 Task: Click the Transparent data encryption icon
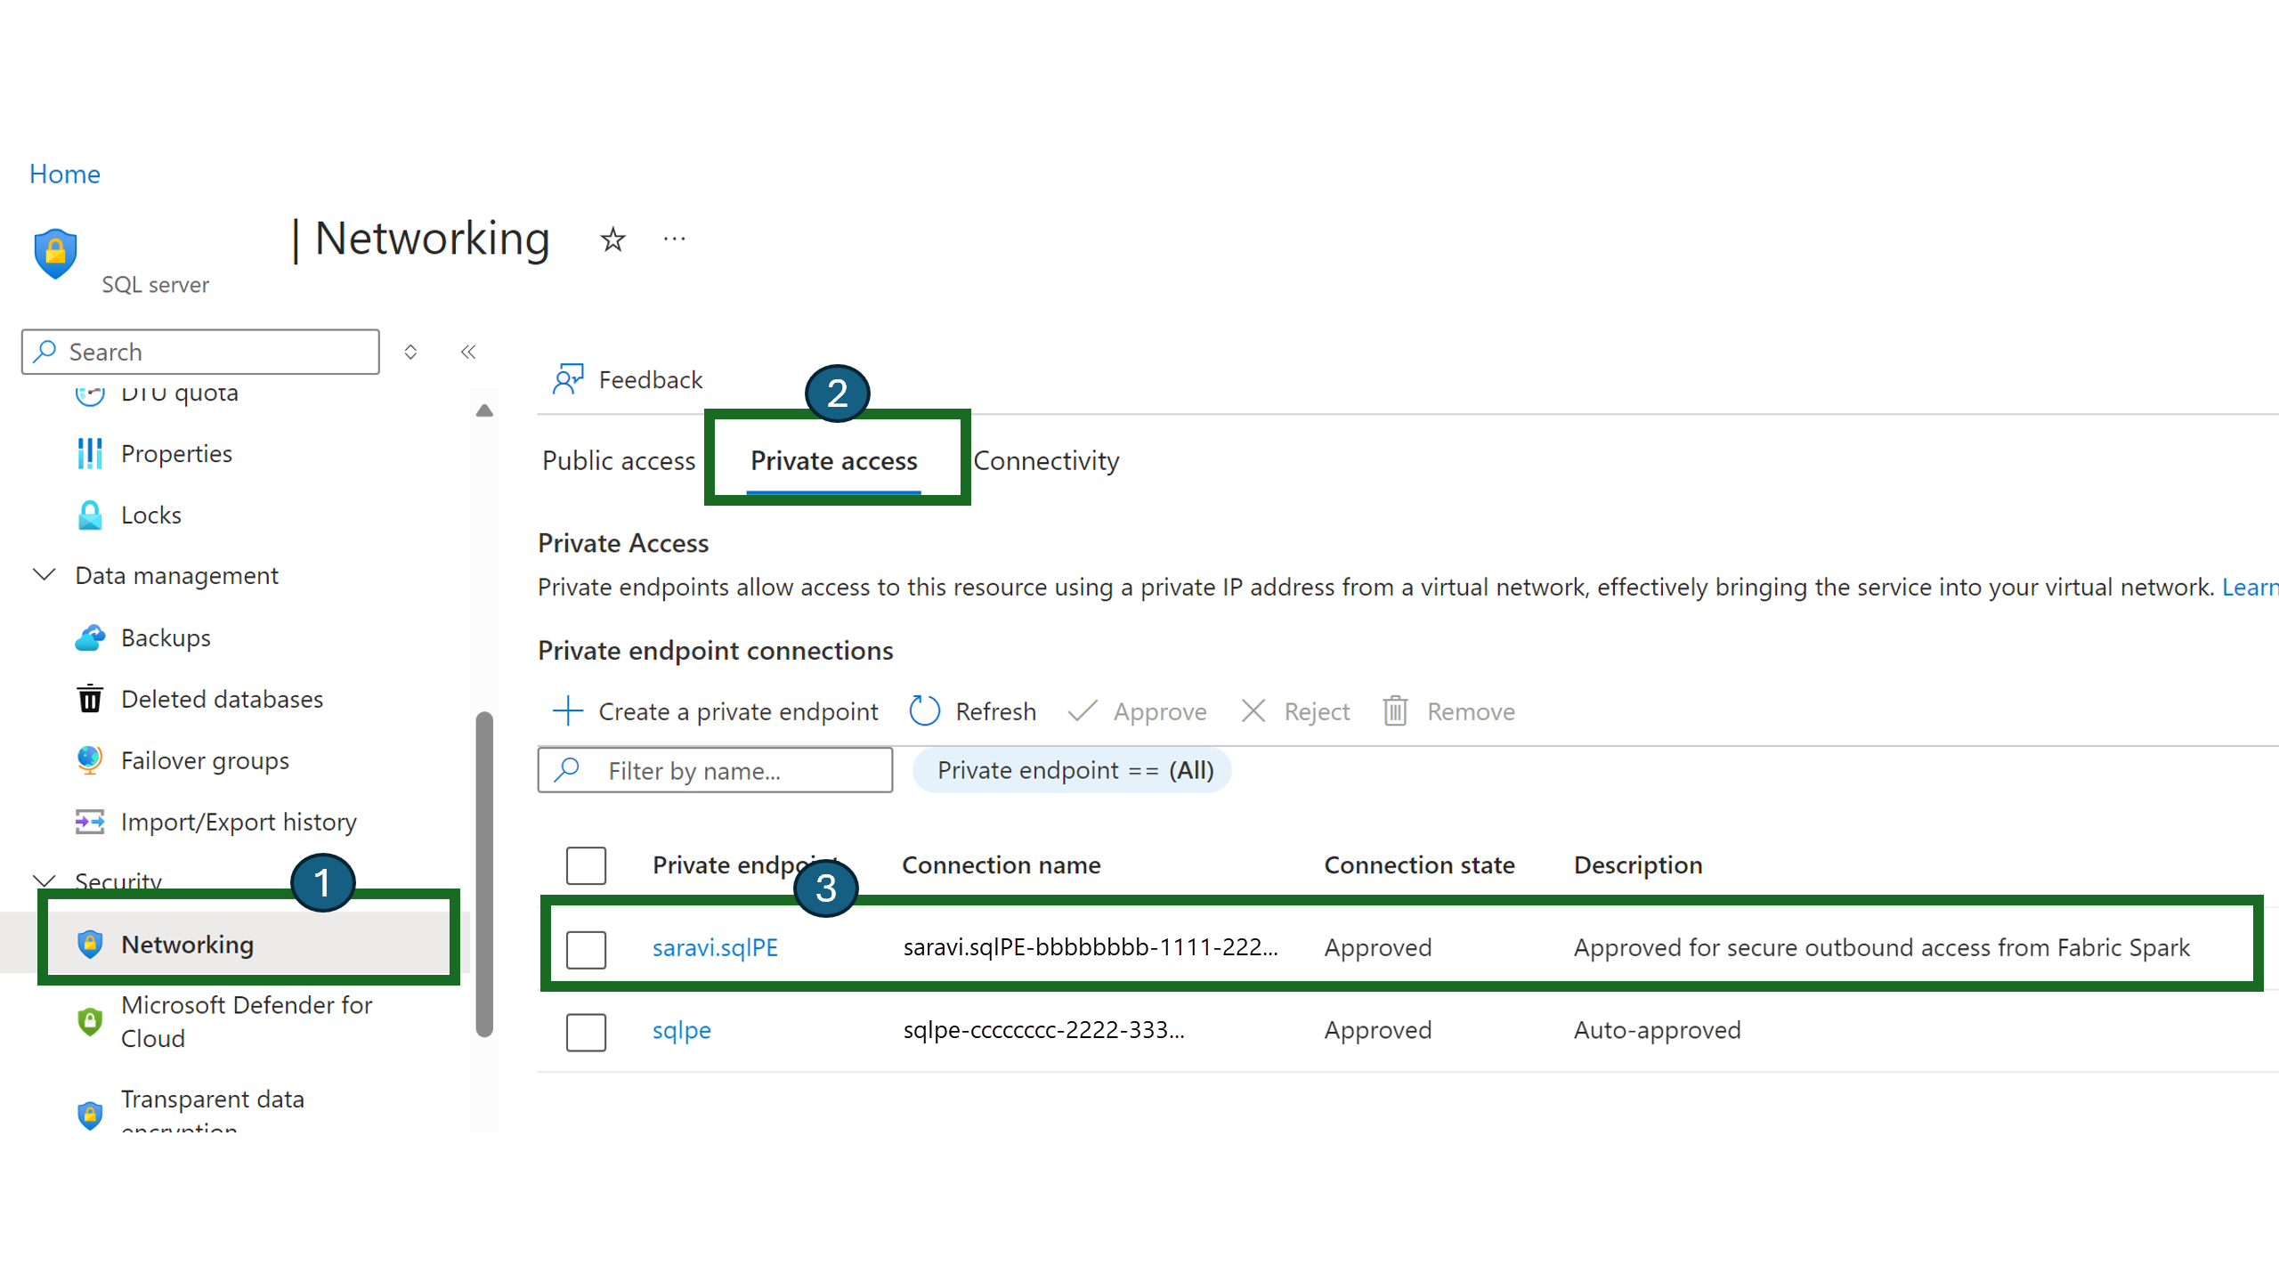(87, 1110)
